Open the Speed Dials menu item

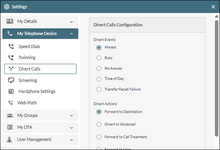pyautogui.click(x=40, y=46)
